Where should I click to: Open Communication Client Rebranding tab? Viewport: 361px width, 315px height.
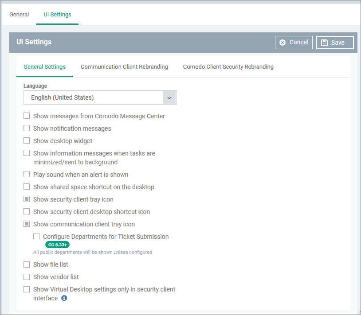coord(124,67)
